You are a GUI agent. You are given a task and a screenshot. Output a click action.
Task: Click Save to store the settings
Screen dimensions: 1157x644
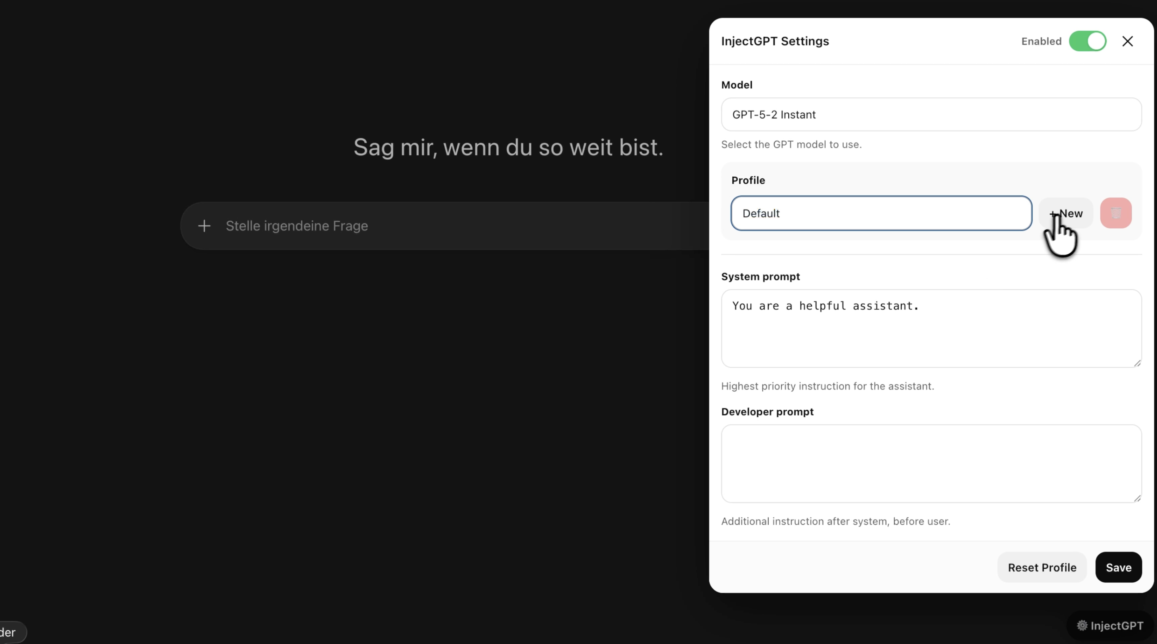tap(1118, 567)
